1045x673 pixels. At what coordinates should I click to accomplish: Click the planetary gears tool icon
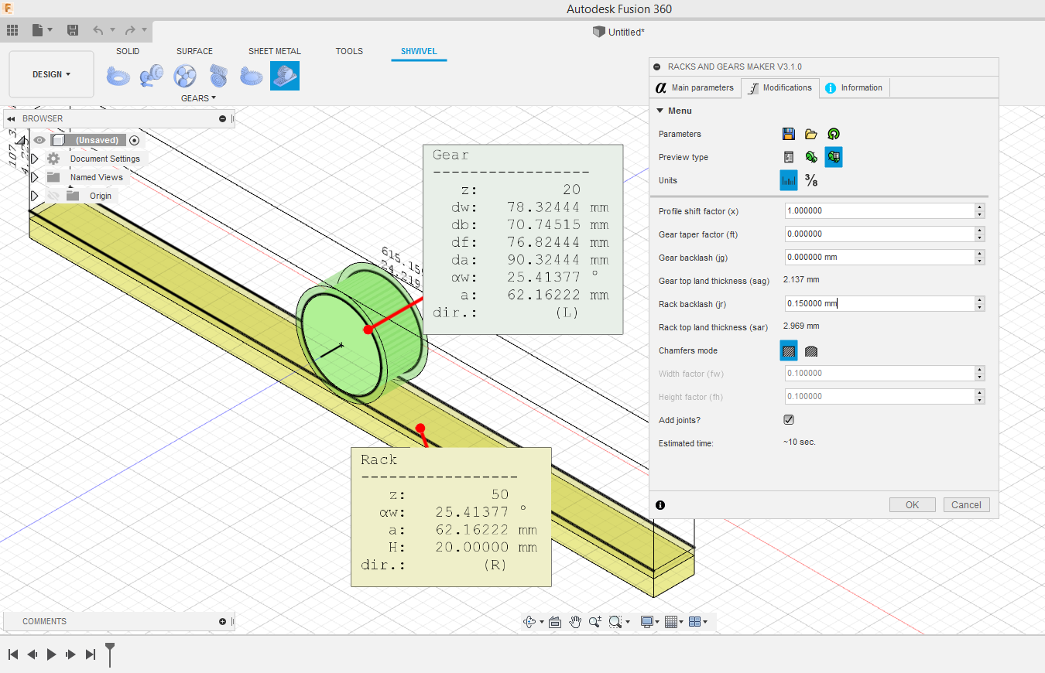click(x=184, y=76)
